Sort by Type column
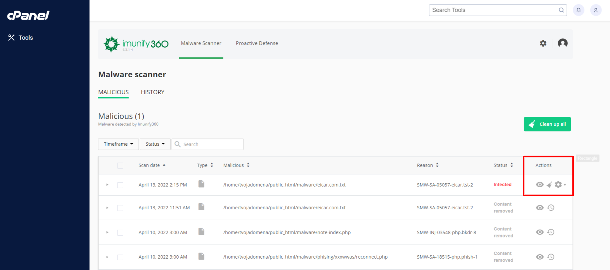 coord(205,165)
